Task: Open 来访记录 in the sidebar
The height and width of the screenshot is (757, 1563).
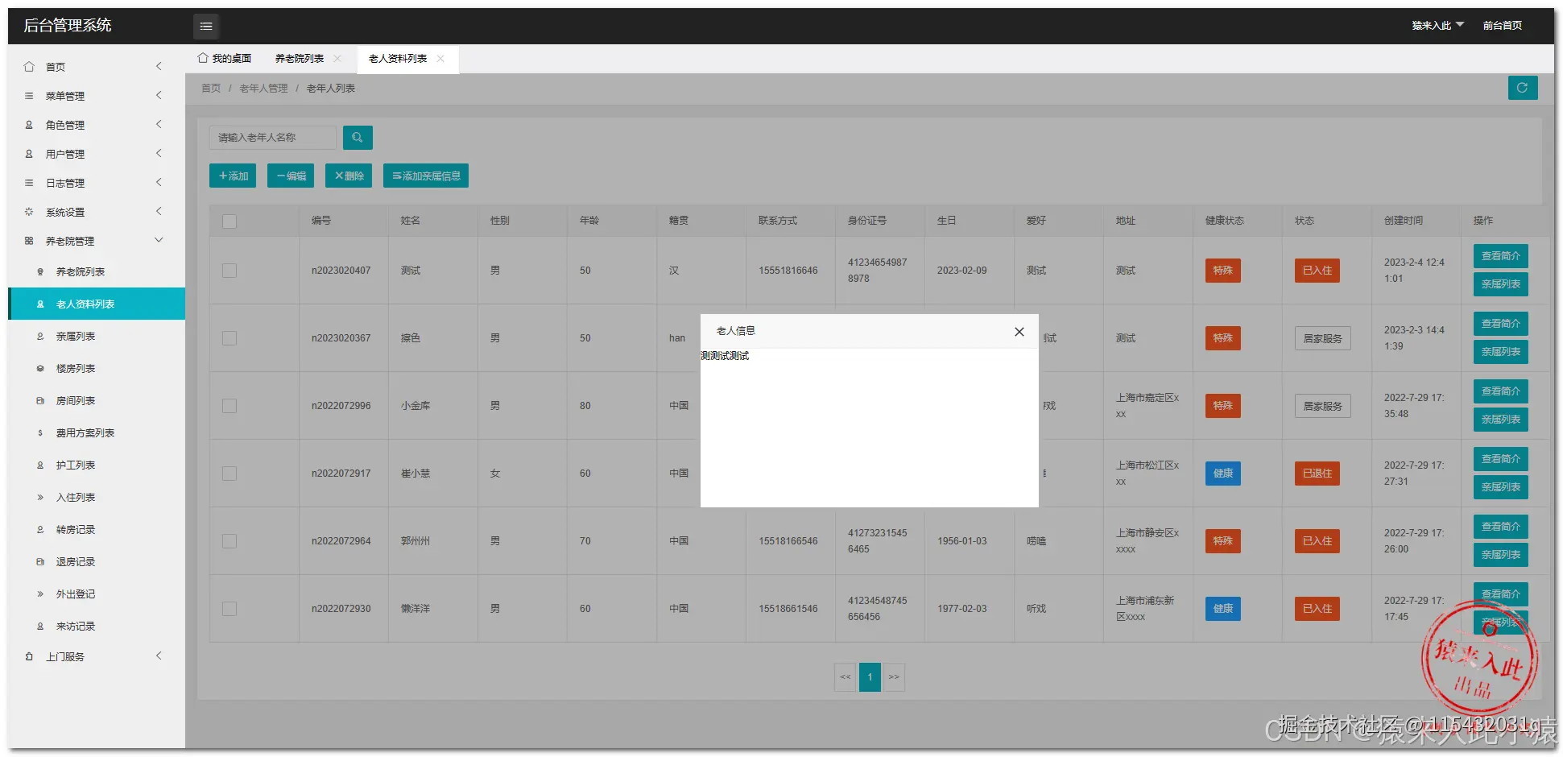Action: 76,627
